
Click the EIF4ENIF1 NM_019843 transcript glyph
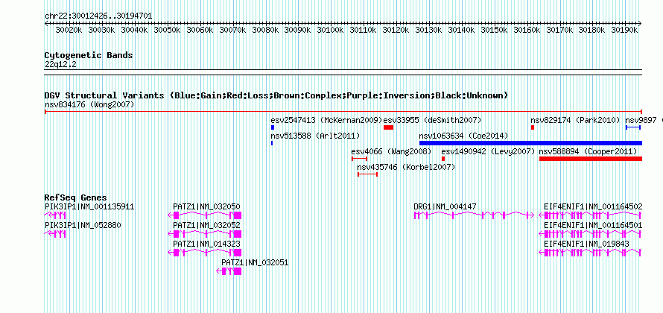point(590,253)
